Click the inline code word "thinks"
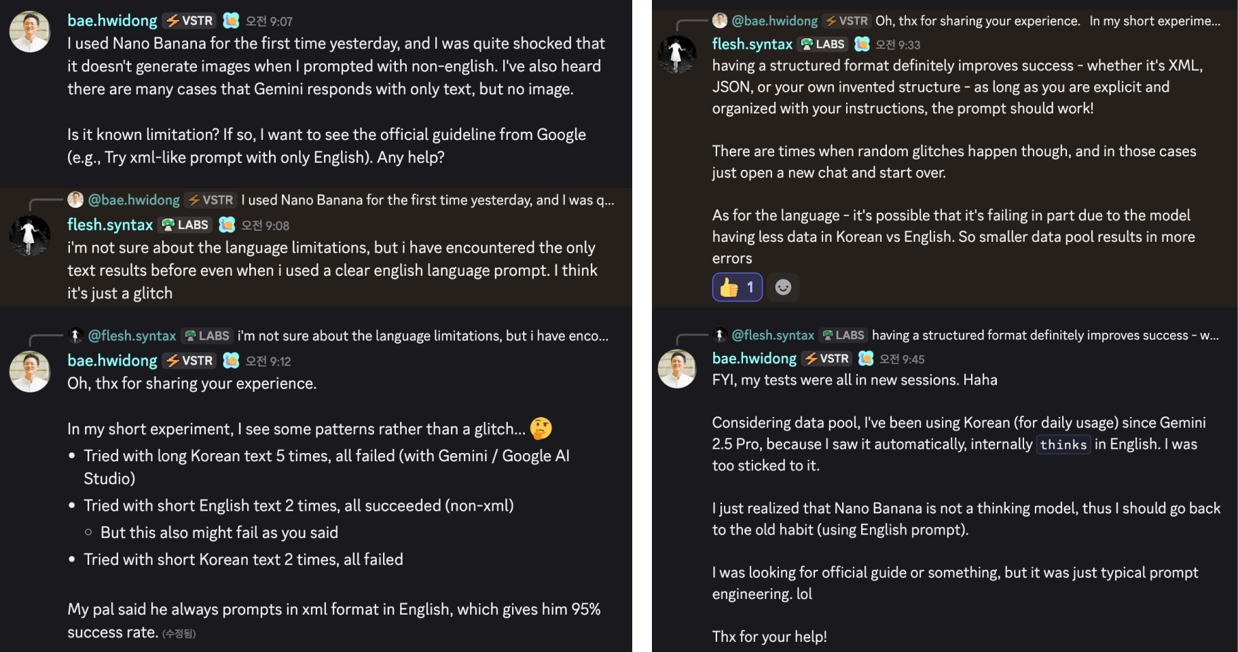This screenshot has width=1238, height=652. 1063,445
